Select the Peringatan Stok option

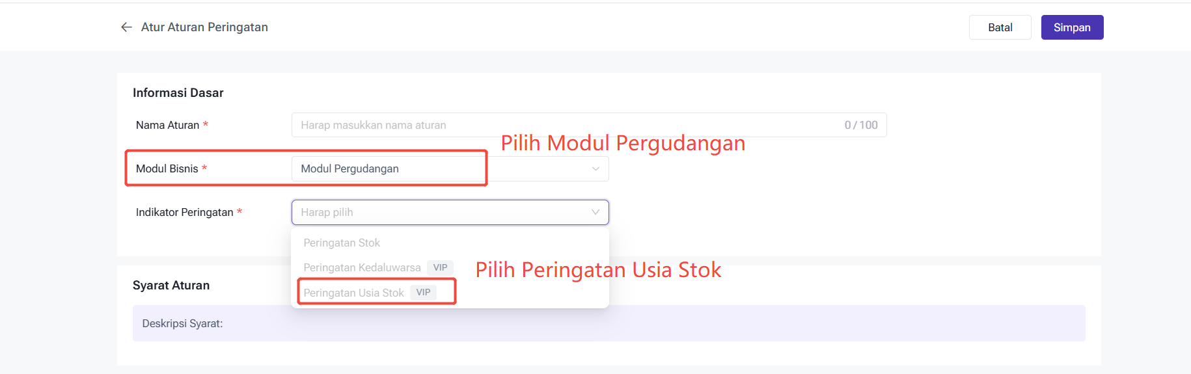tap(342, 243)
